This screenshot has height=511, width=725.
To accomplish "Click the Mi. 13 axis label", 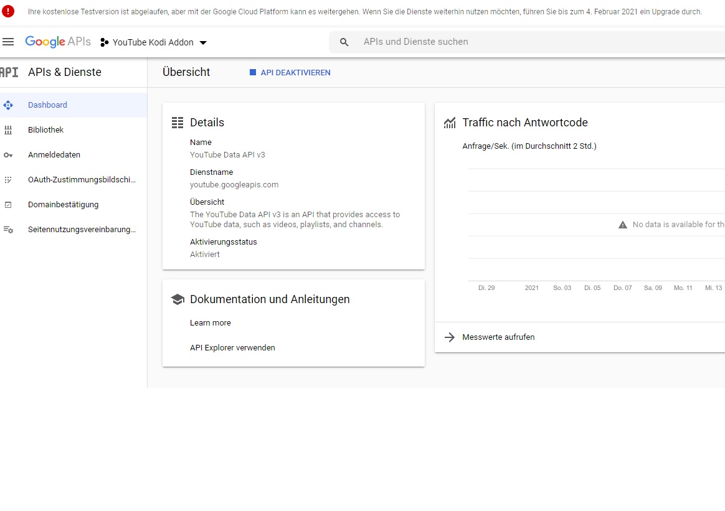I will coord(713,288).
